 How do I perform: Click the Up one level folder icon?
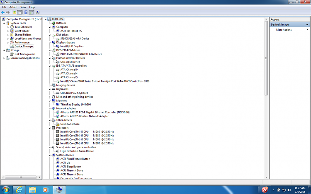coord(14,12)
